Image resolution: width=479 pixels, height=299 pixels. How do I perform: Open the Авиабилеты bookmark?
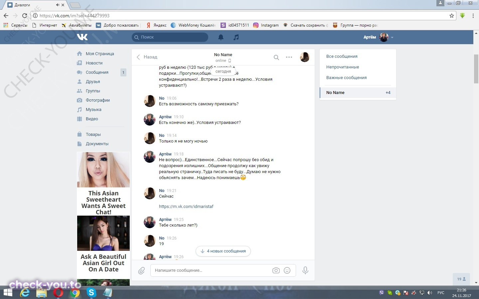(x=76, y=25)
